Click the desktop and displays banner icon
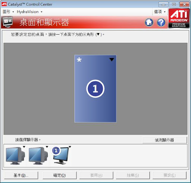Viewport: 191px width, 183px height. click(8, 22)
